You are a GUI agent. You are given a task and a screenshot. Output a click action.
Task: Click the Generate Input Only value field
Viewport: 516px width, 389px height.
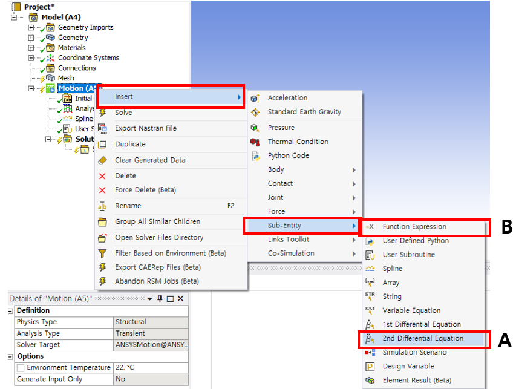pyautogui.click(x=151, y=379)
